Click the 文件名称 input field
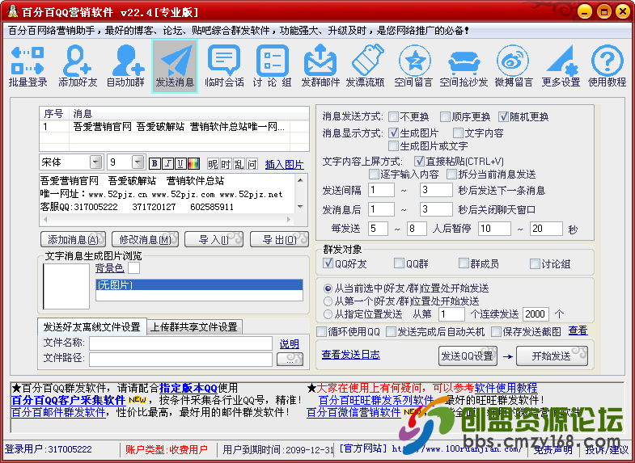Screen dimensions: 635x463 click(x=180, y=343)
